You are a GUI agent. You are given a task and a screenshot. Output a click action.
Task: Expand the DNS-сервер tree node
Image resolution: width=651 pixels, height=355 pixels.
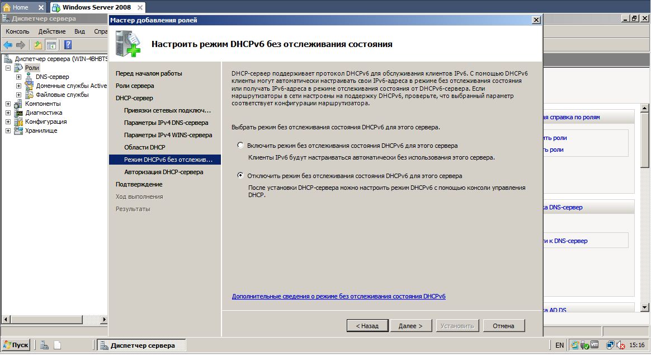point(18,77)
